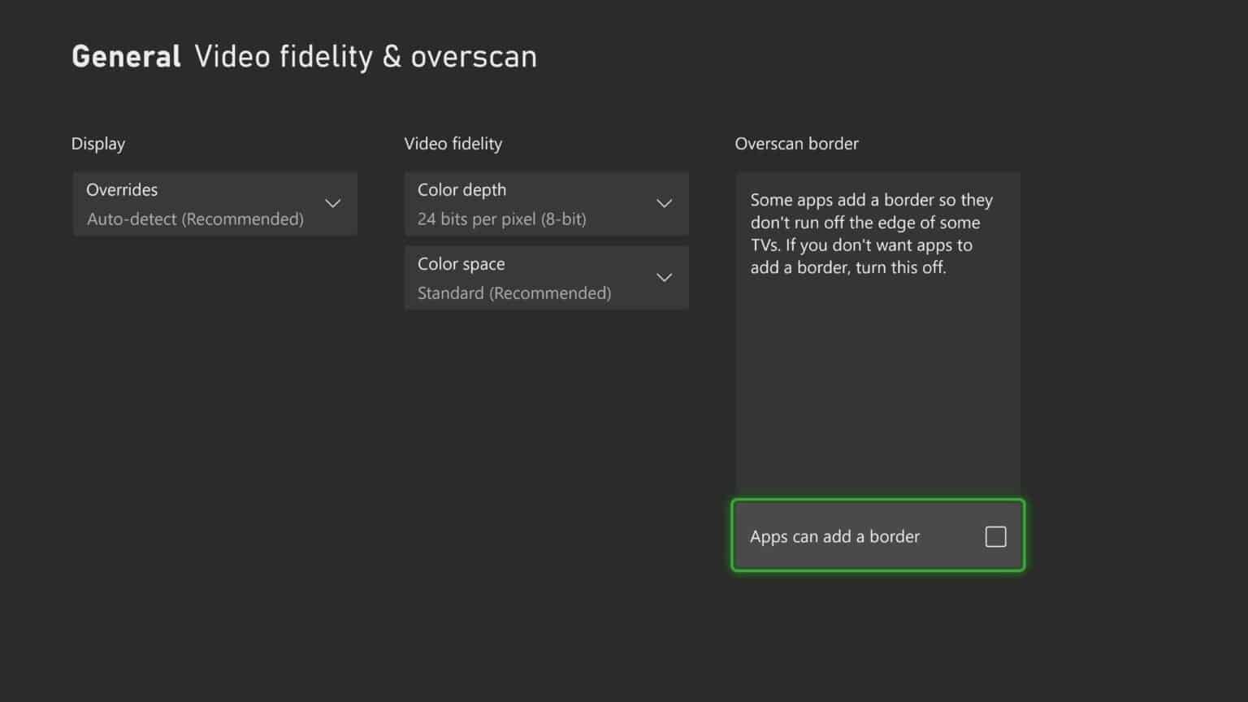Open the Overrides dropdown under Display
This screenshot has height=702, width=1248.
tap(215, 203)
